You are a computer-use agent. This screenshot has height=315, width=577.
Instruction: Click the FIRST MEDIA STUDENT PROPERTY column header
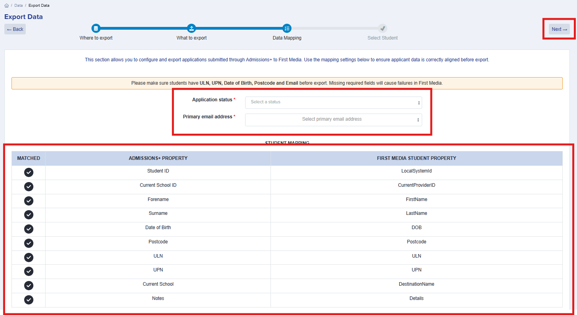[x=417, y=158]
